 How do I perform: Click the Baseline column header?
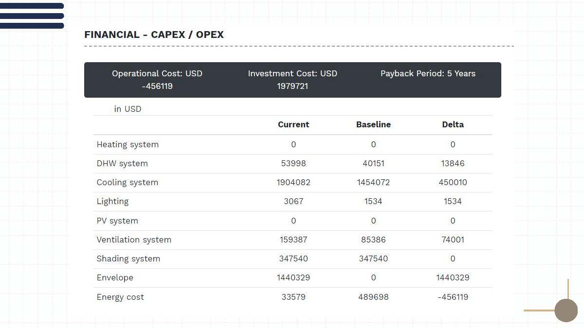(x=373, y=124)
